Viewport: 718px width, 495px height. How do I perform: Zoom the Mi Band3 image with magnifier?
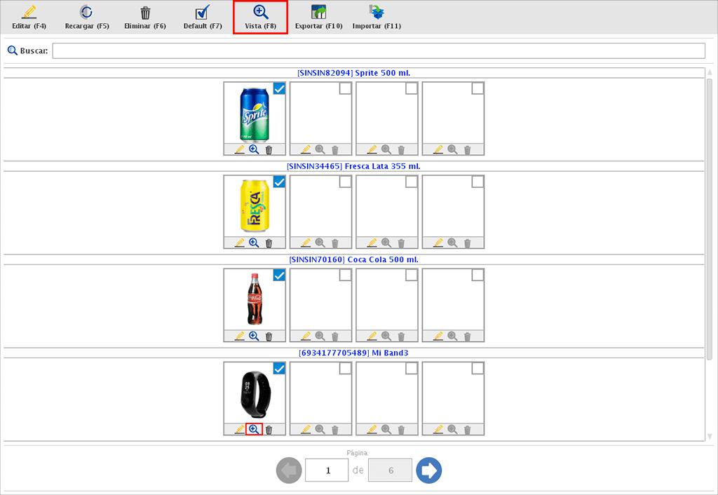point(254,429)
